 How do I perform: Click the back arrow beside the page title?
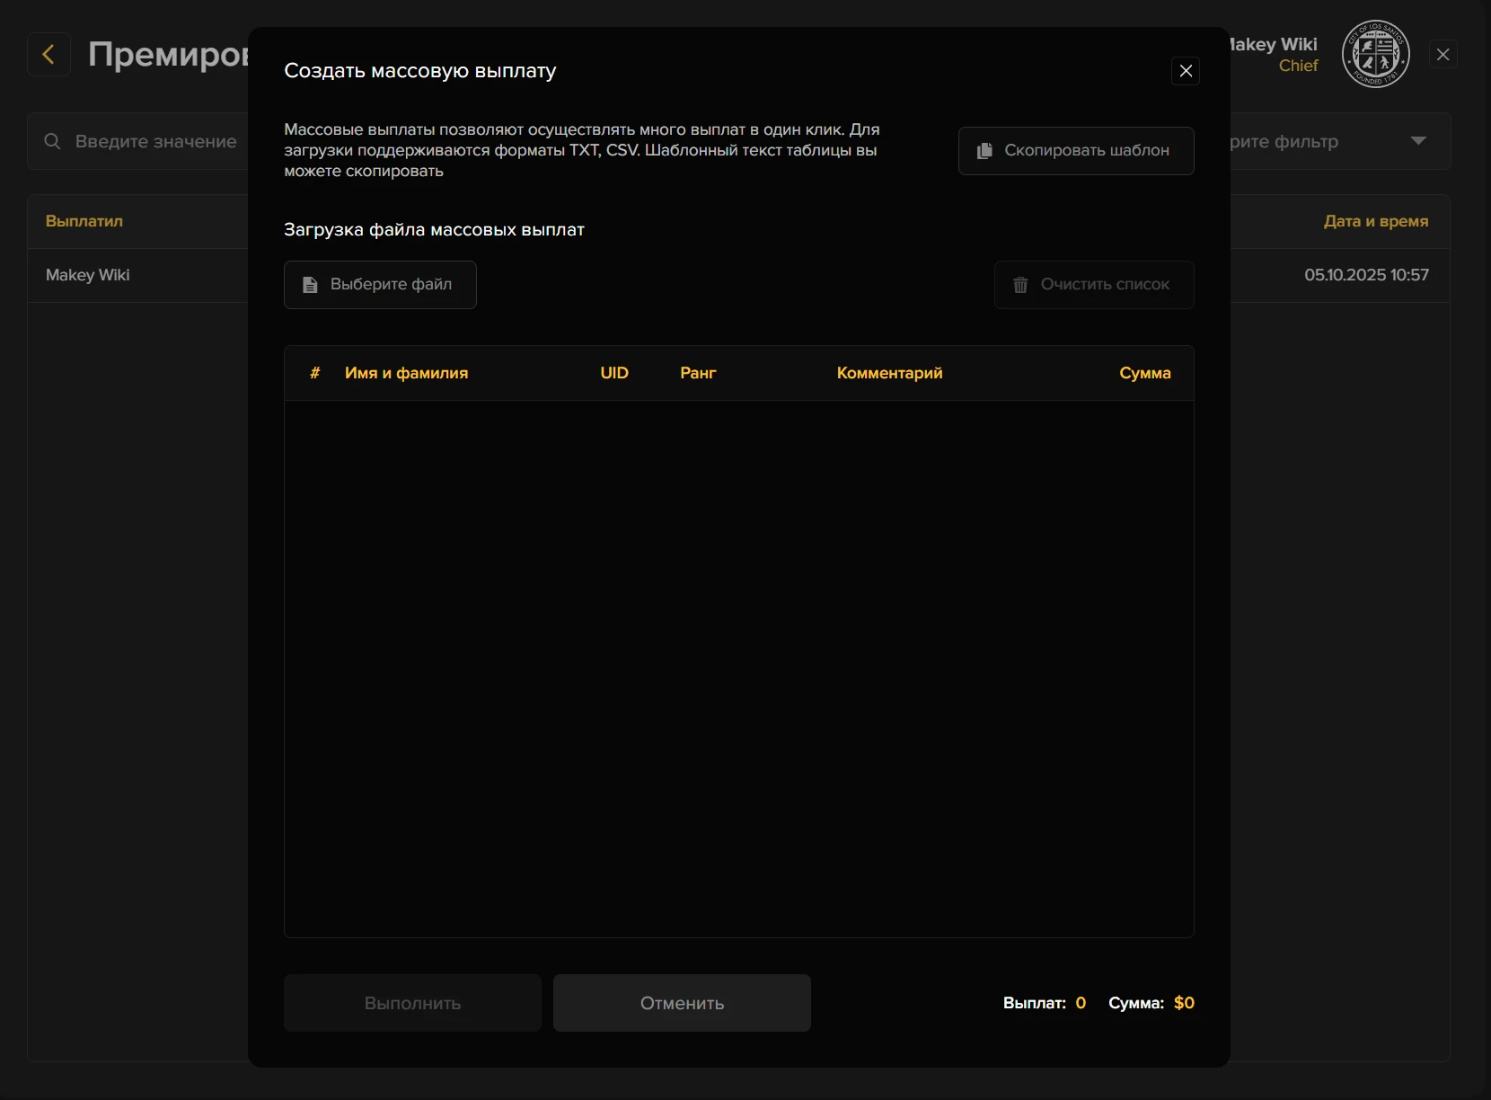click(49, 55)
